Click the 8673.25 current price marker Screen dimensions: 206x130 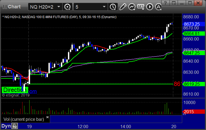click(x=194, y=24)
